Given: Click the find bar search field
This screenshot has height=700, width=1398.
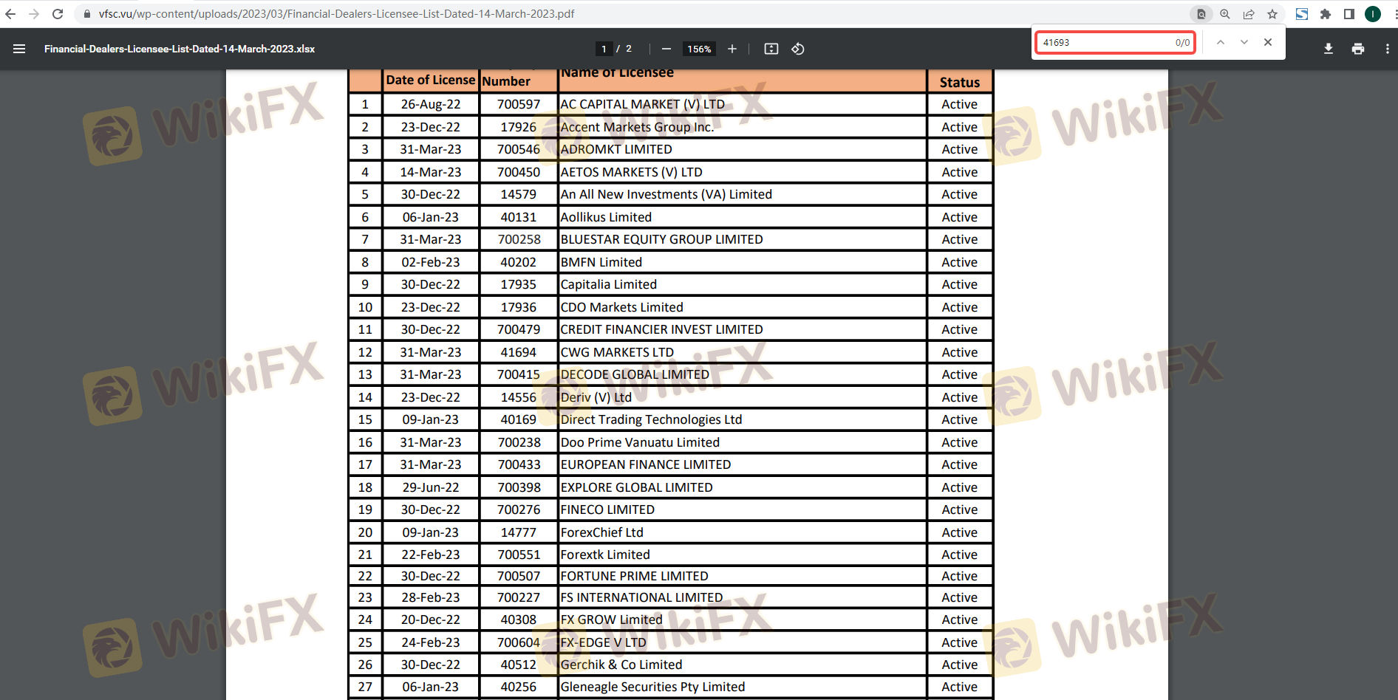Looking at the screenshot, I should tap(1105, 43).
